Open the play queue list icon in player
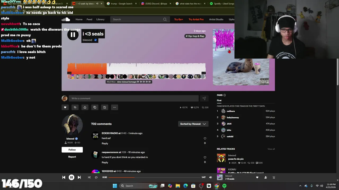The height and width of the screenshot is (190, 339). tap(274, 177)
